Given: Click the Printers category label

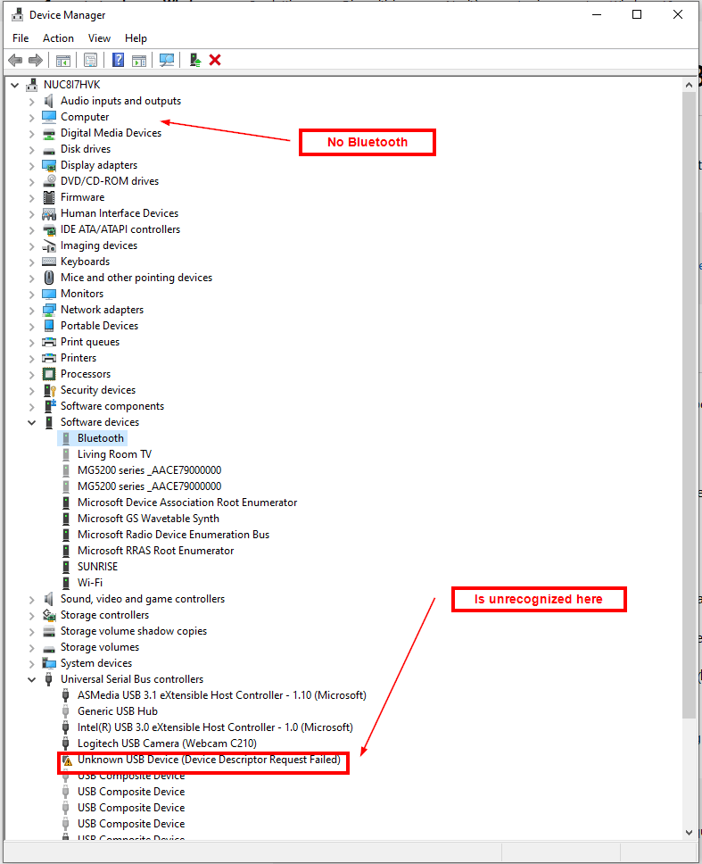Looking at the screenshot, I should 78,358.
